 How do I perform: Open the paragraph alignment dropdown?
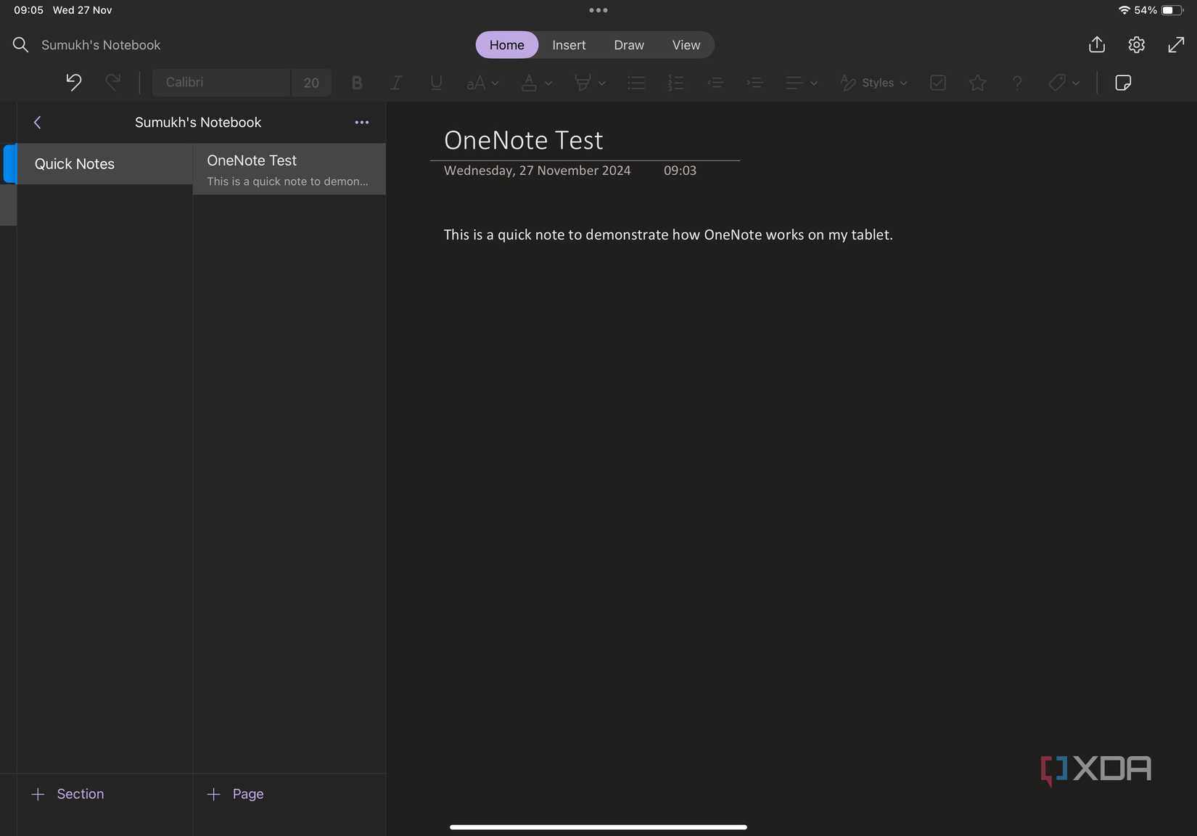pyautogui.click(x=802, y=83)
